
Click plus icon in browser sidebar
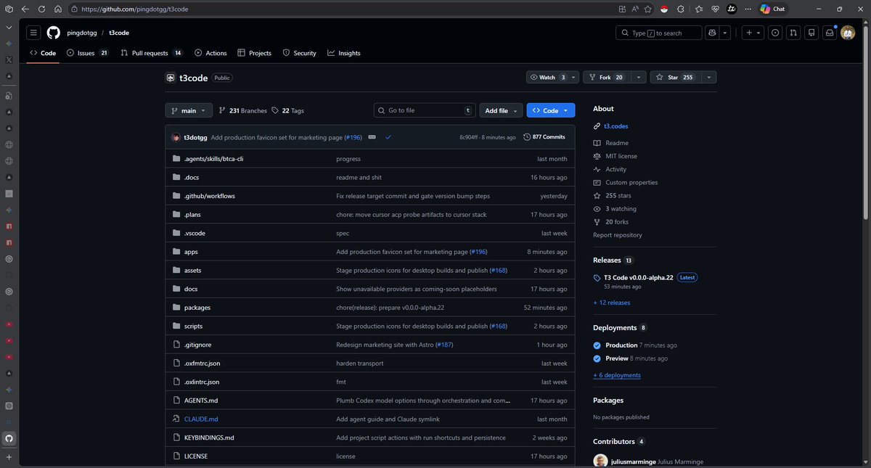click(x=9, y=457)
